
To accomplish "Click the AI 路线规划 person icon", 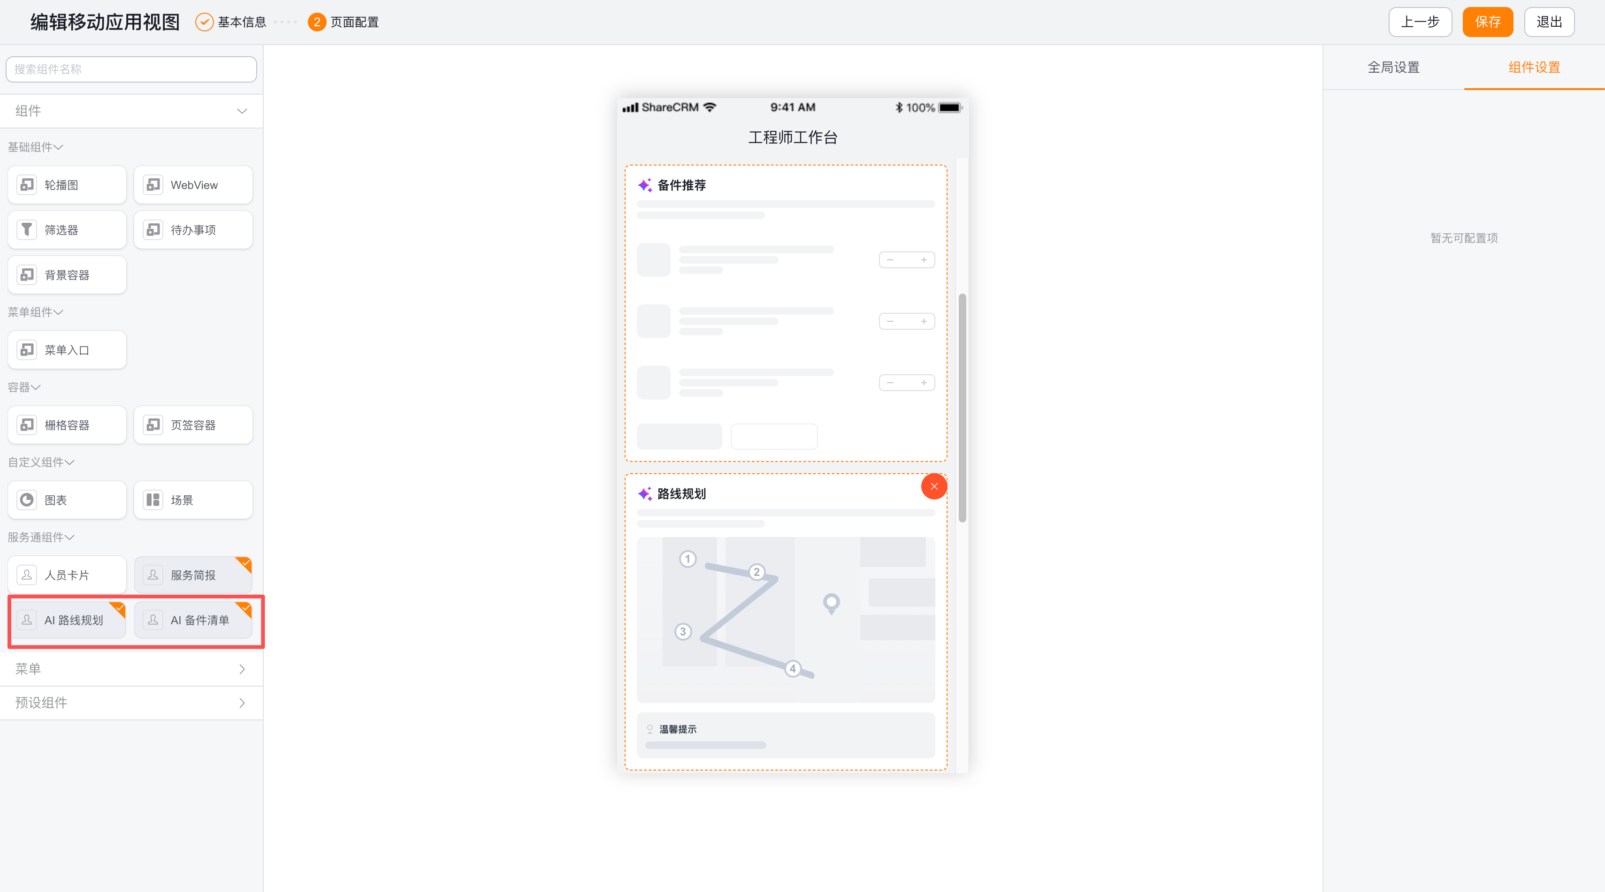I will click(27, 620).
